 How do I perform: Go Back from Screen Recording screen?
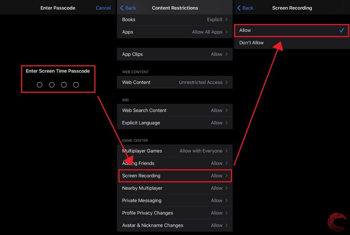[245, 8]
